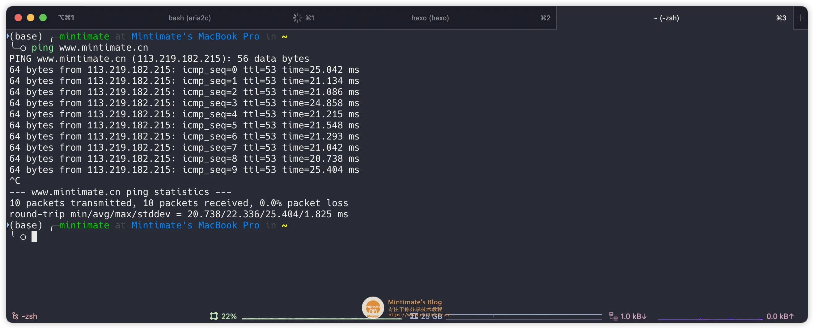The image size is (814, 329).
Task: Click the ⌘3 shortcut label on zsh tab
Action: [x=781, y=18]
